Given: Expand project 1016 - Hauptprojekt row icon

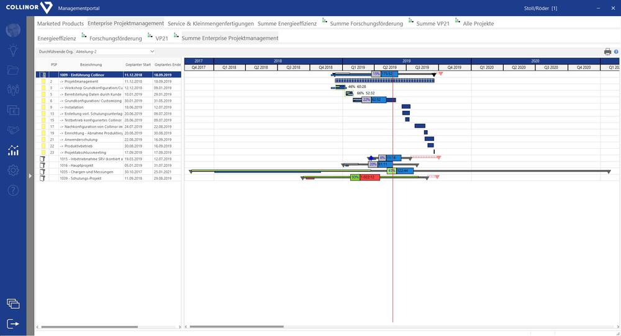Looking at the screenshot, I should point(43,166).
